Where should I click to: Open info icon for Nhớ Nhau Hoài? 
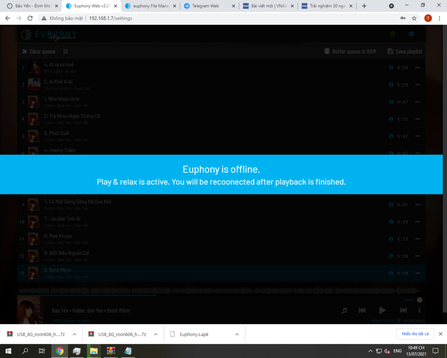coord(391,102)
